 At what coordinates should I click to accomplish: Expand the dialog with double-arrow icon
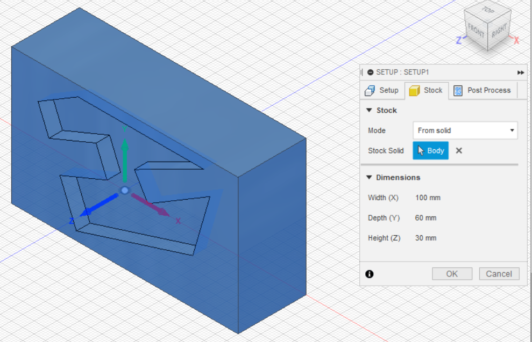(521, 72)
